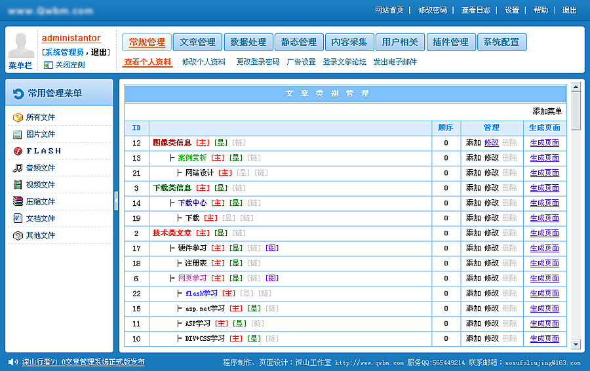The width and height of the screenshot is (590, 371).
Task: Switch to the 文章管理 tab
Action: coord(197,42)
